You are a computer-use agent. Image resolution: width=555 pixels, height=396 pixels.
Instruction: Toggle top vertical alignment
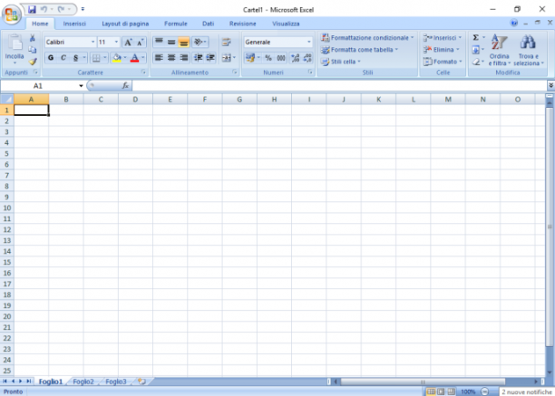(159, 42)
